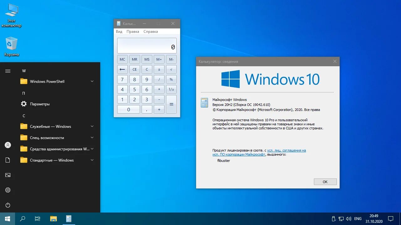Click the MC memory clear key

tap(122, 59)
